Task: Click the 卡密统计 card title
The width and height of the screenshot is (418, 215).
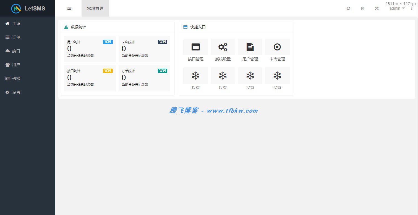Action: (128, 42)
